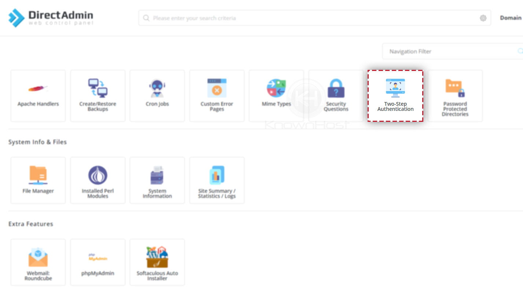Open Roundcube webmail
The width and height of the screenshot is (523, 289).
(x=38, y=262)
